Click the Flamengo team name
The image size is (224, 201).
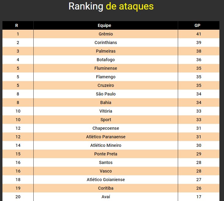(106, 77)
